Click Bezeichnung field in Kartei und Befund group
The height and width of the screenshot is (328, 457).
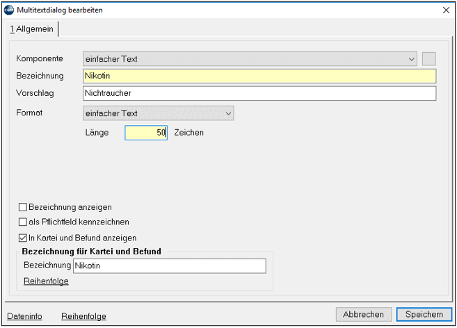(169, 266)
